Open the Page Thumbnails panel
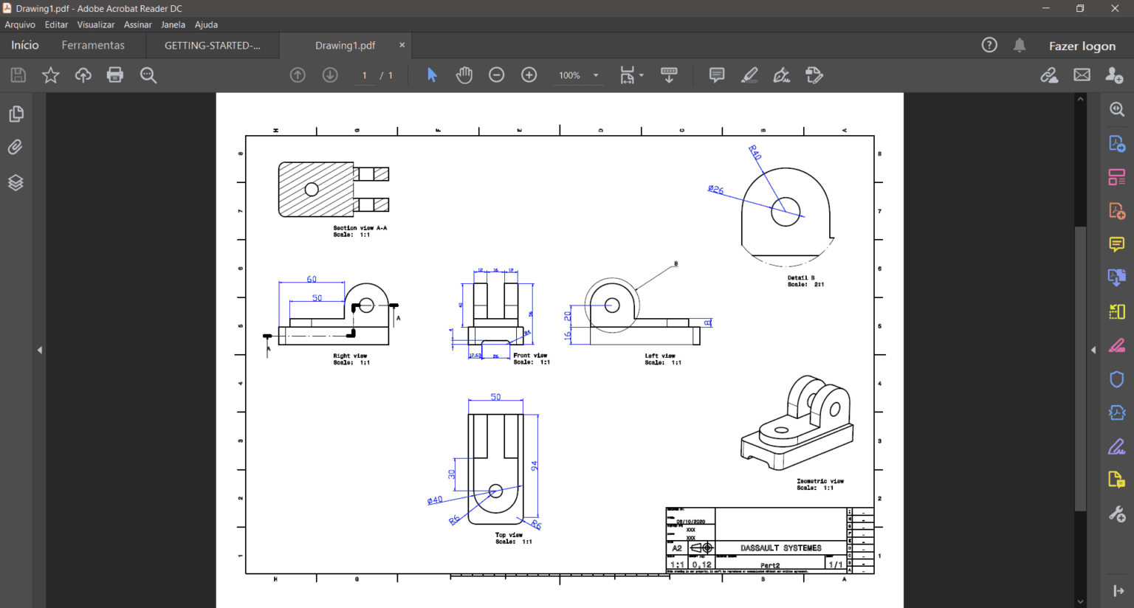 coord(16,114)
